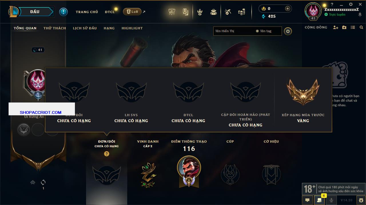Toggle notifications bell icon
The height and width of the screenshot is (205, 366).
coord(360,15)
